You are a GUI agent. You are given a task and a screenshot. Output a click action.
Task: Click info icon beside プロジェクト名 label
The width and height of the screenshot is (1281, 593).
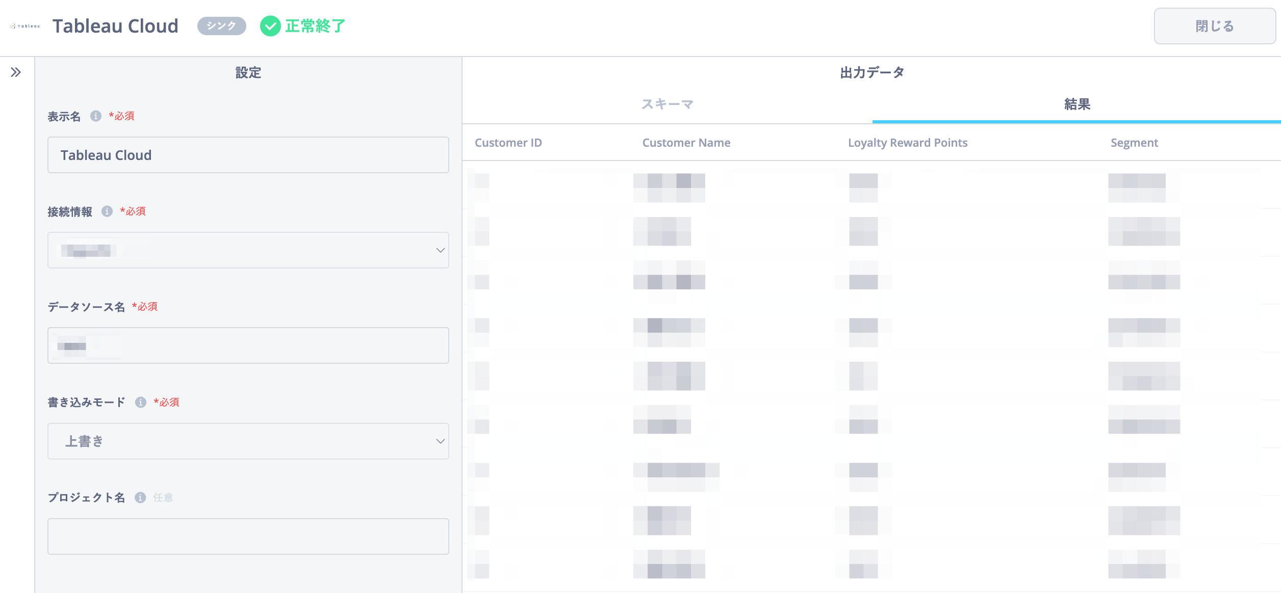140,498
